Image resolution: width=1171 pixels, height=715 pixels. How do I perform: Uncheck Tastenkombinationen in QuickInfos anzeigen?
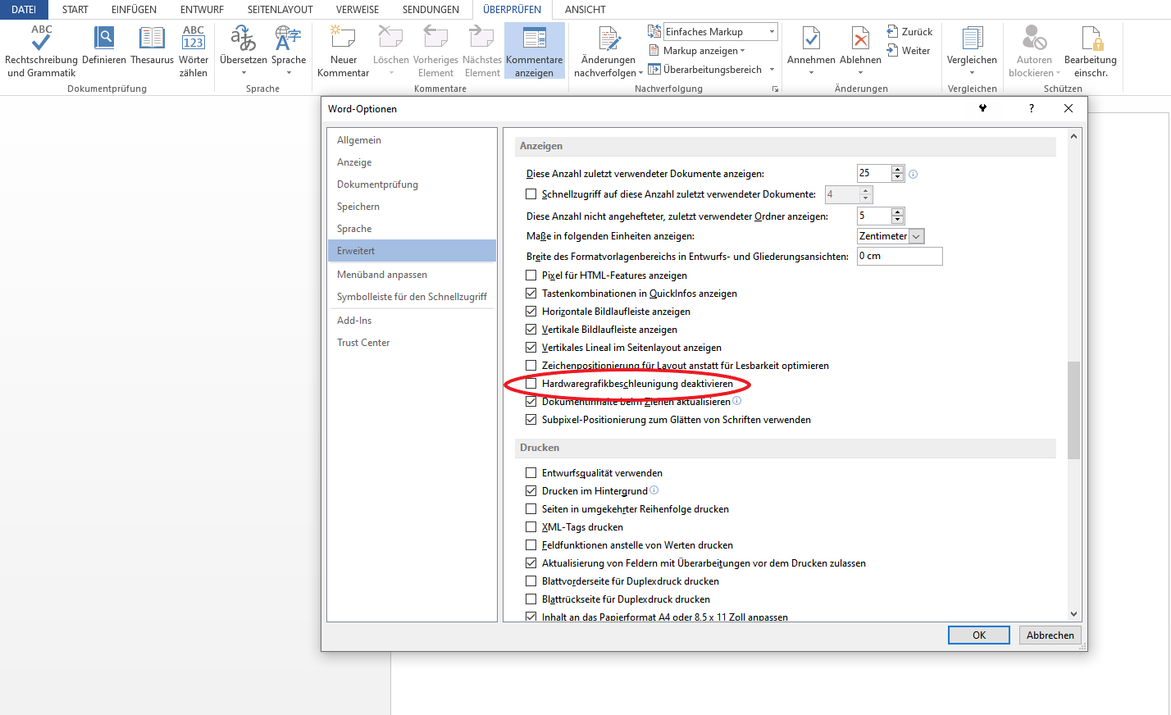tap(531, 294)
